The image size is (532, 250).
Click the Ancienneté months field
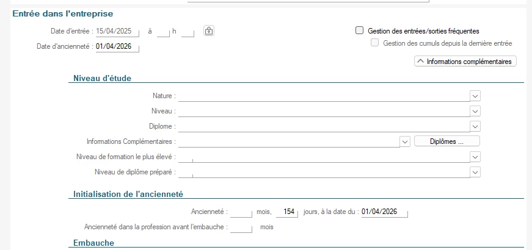[241, 212]
